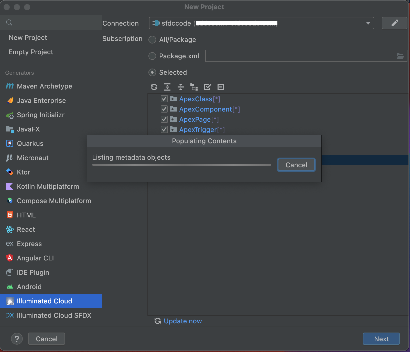Image resolution: width=410 pixels, height=352 pixels.
Task: Click the browse folder icon for Package.xml
Action: (x=400, y=56)
